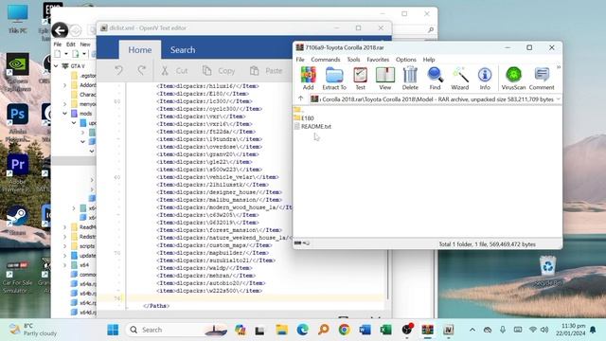Collapse the GTA V tree node

tap(56, 66)
